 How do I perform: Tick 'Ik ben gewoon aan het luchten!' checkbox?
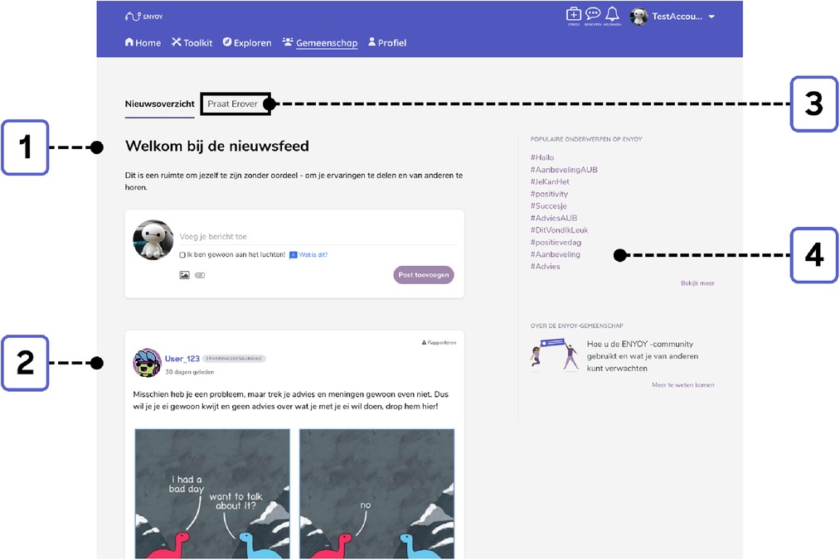click(182, 255)
